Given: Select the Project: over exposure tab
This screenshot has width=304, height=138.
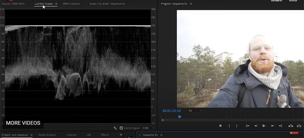Looking at the screenshot, I should [15, 135].
